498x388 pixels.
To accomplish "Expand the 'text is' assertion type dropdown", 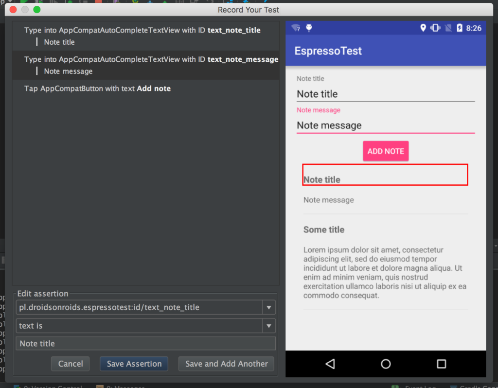I will coord(268,326).
